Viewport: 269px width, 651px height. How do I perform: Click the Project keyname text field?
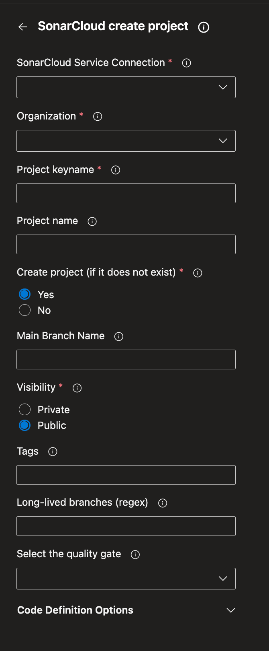click(x=126, y=194)
